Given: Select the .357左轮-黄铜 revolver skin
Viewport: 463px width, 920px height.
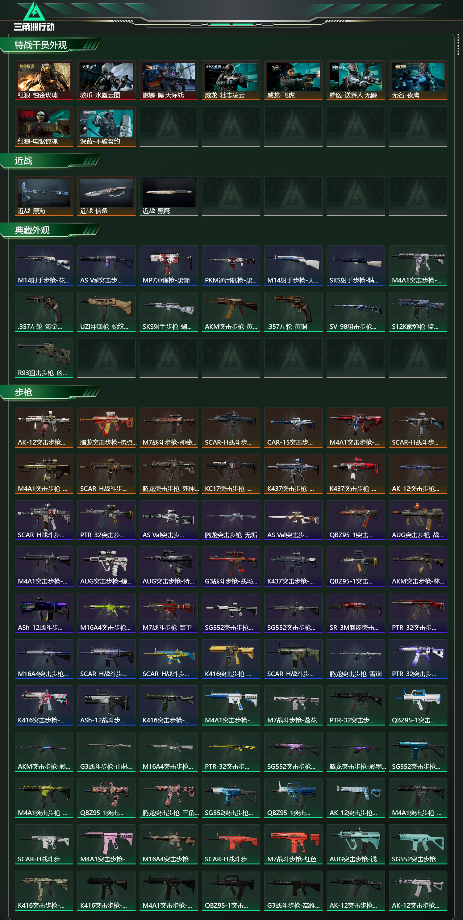Looking at the screenshot, I should [294, 312].
